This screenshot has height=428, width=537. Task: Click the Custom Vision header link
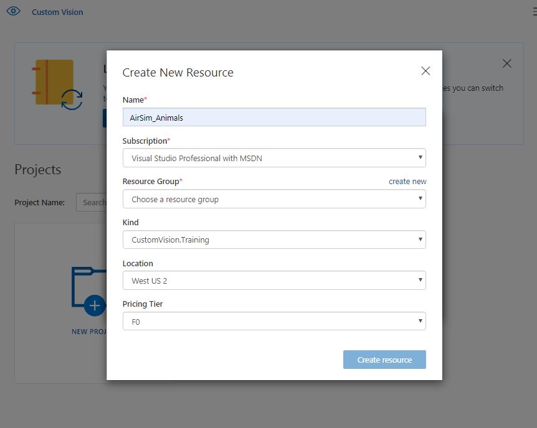click(57, 12)
